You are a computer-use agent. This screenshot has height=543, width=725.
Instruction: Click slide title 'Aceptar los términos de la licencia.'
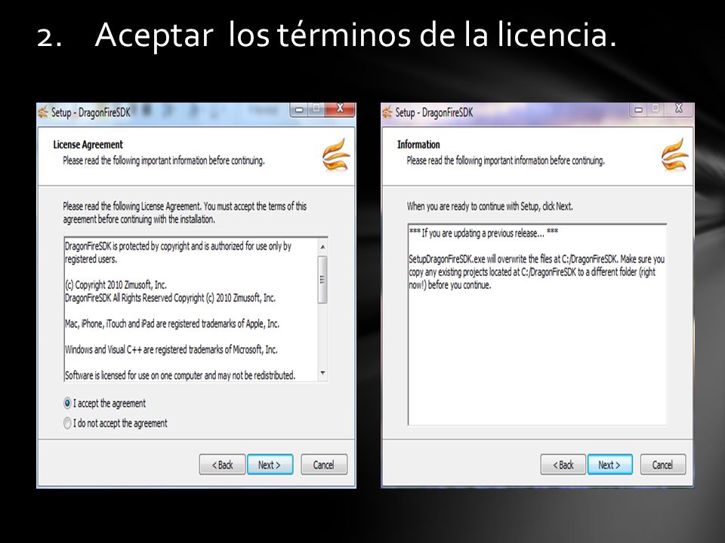tap(356, 35)
